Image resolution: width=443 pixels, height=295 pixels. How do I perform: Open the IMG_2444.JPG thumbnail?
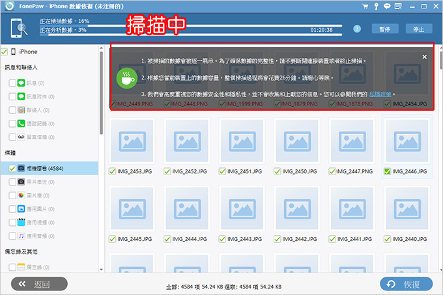(x=188, y=208)
